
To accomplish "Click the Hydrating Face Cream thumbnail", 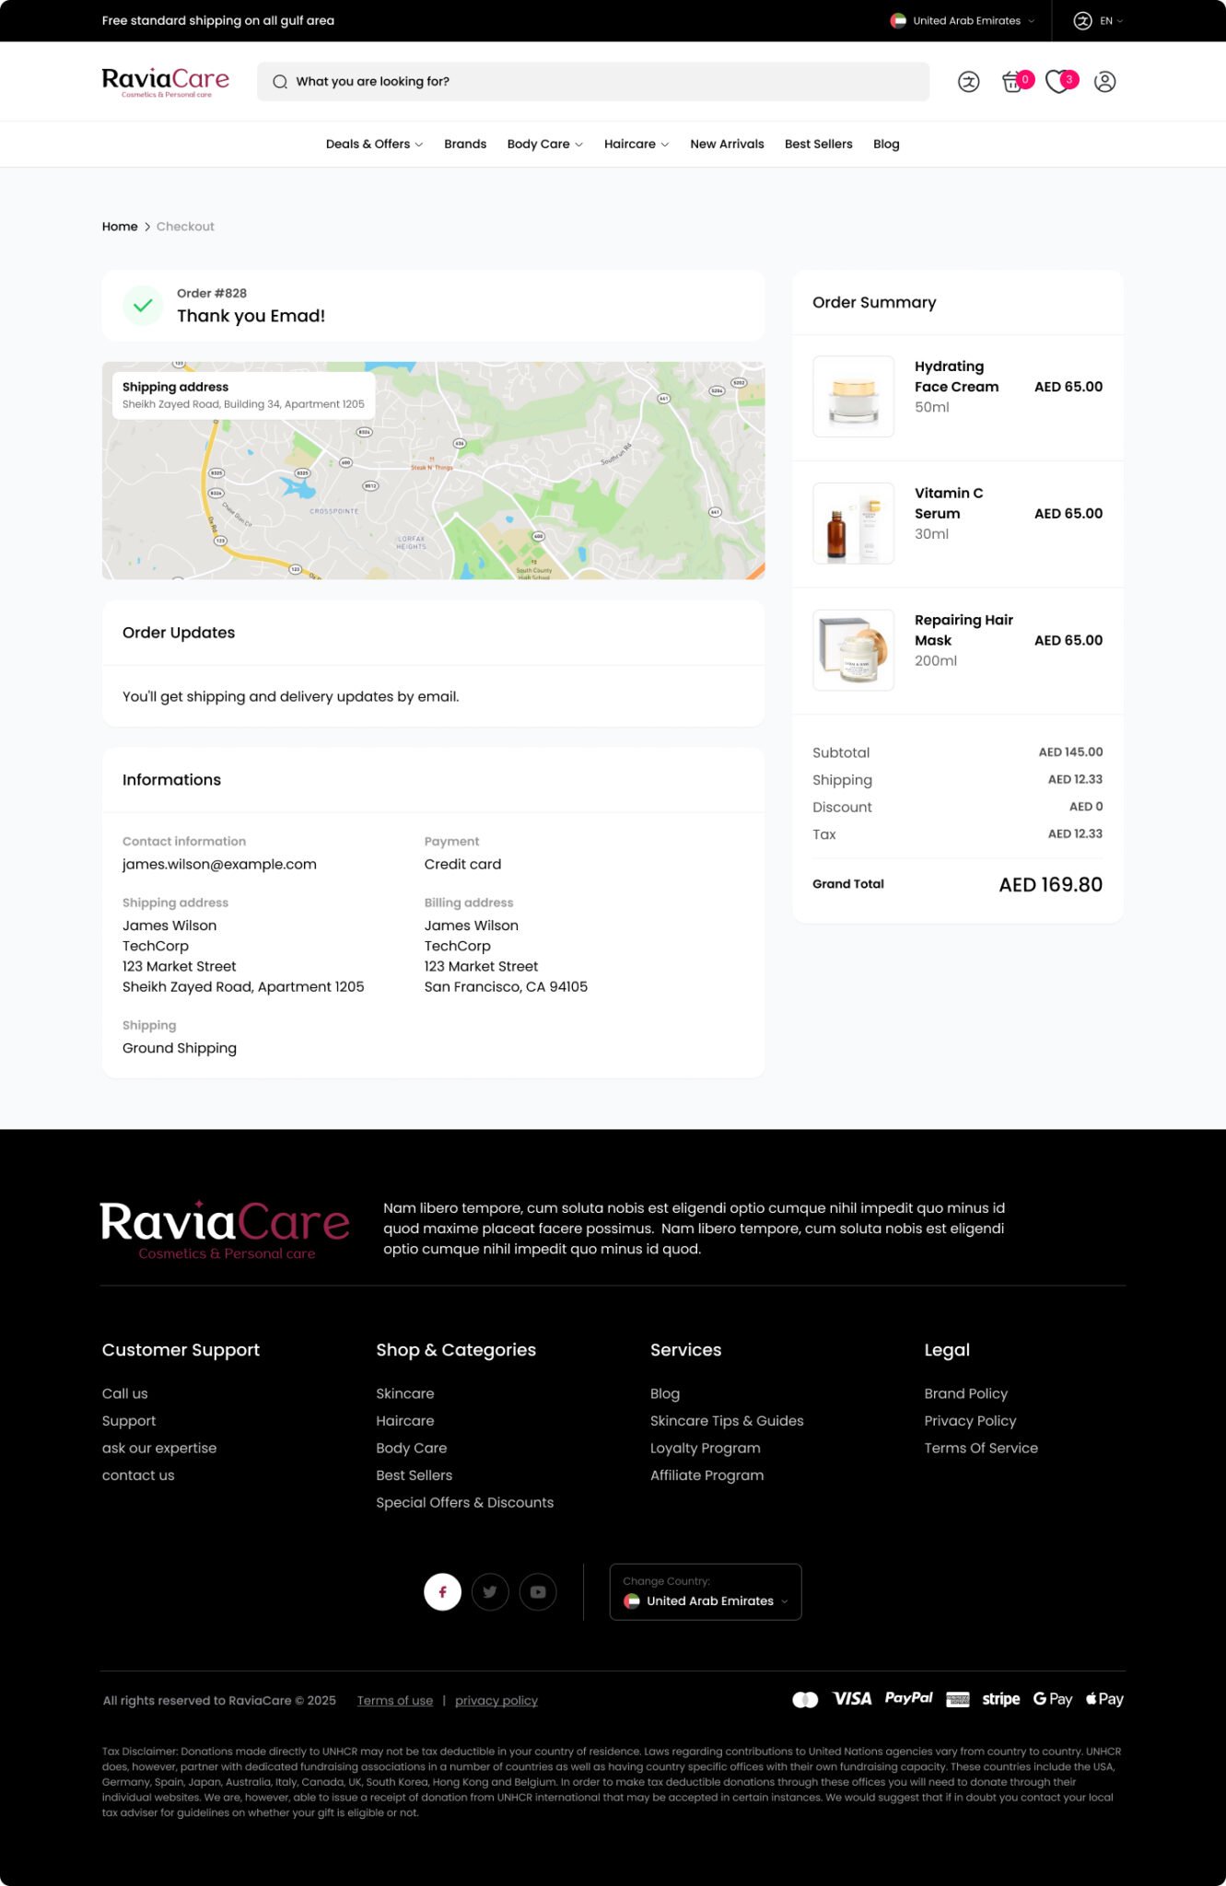I will click(x=853, y=396).
